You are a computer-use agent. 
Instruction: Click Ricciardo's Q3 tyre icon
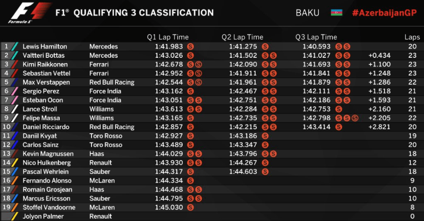coord(339,127)
